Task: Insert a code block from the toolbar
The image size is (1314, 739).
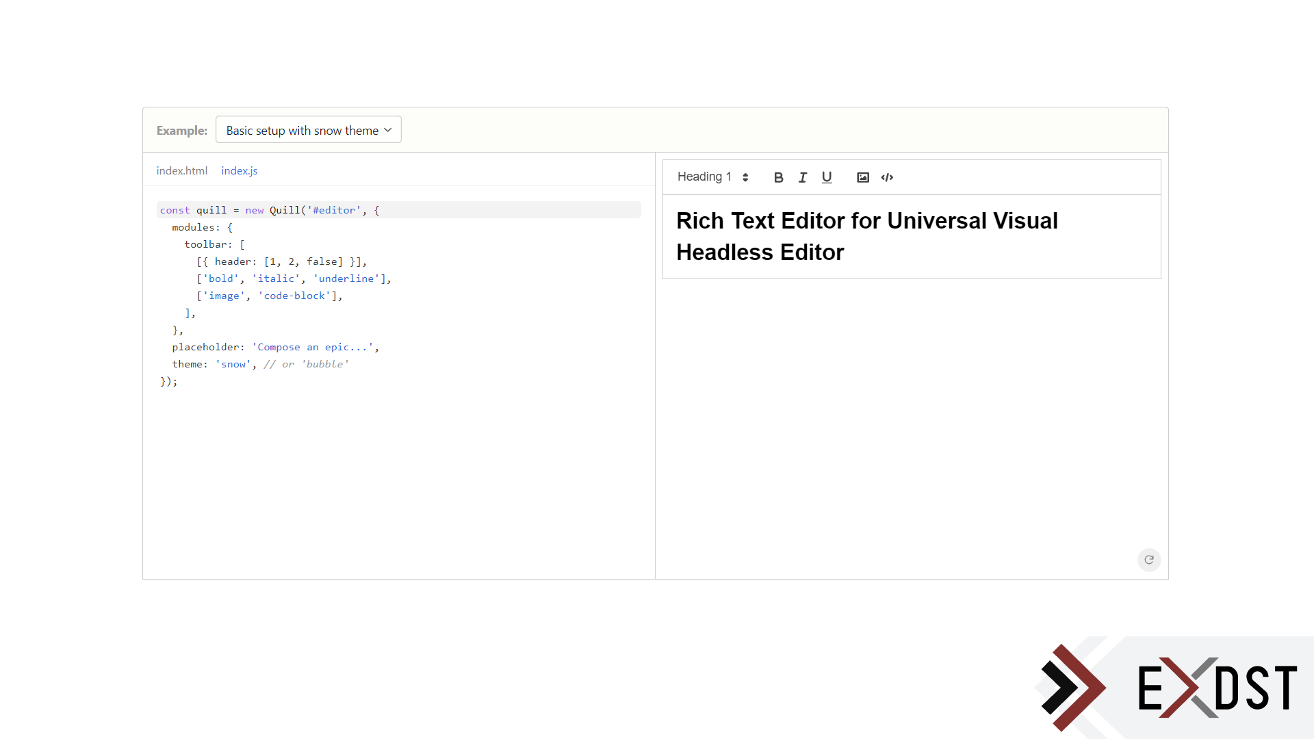Action: (x=887, y=177)
